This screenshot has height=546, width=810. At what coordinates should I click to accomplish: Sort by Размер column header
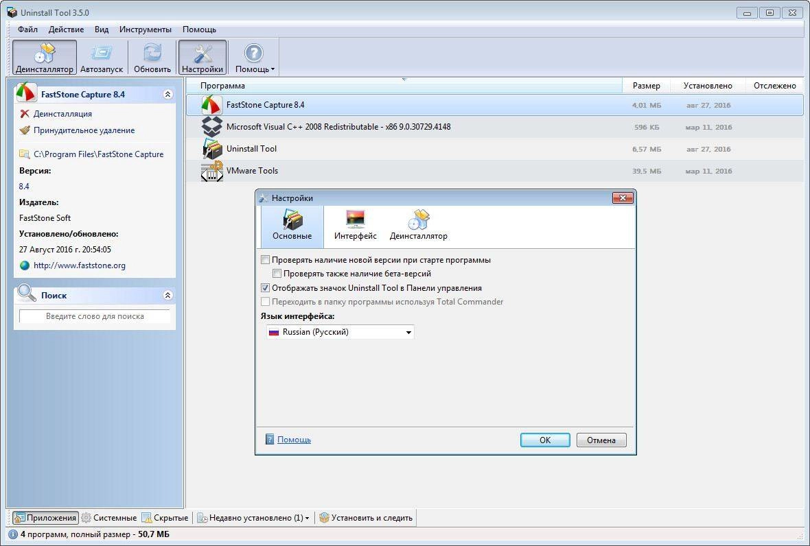point(646,86)
